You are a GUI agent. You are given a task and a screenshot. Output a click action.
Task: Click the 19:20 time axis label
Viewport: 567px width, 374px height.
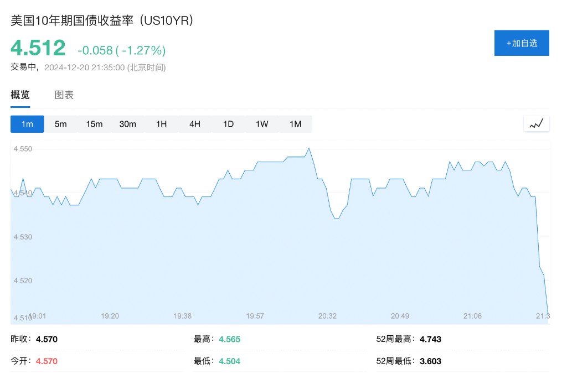tap(110, 316)
